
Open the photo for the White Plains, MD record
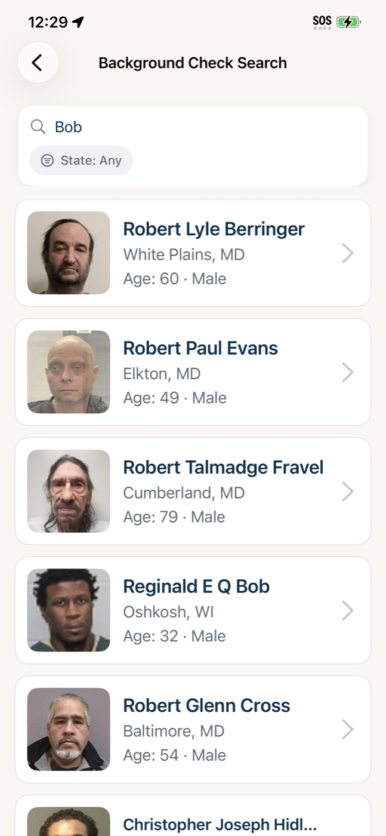(x=69, y=253)
